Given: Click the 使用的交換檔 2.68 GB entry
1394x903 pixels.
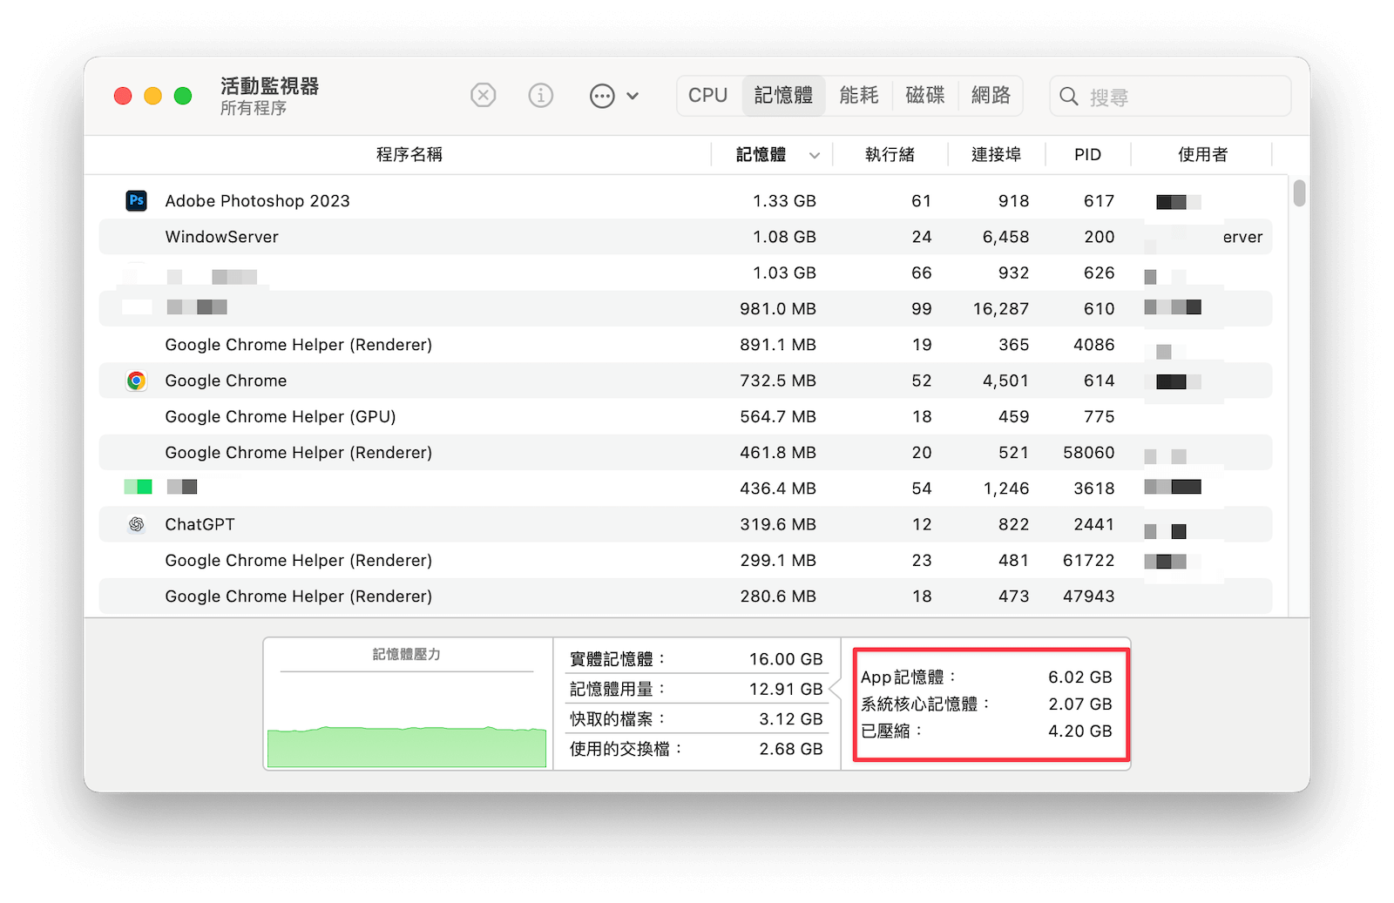Looking at the screenshot, I should (x=696, y=749).
